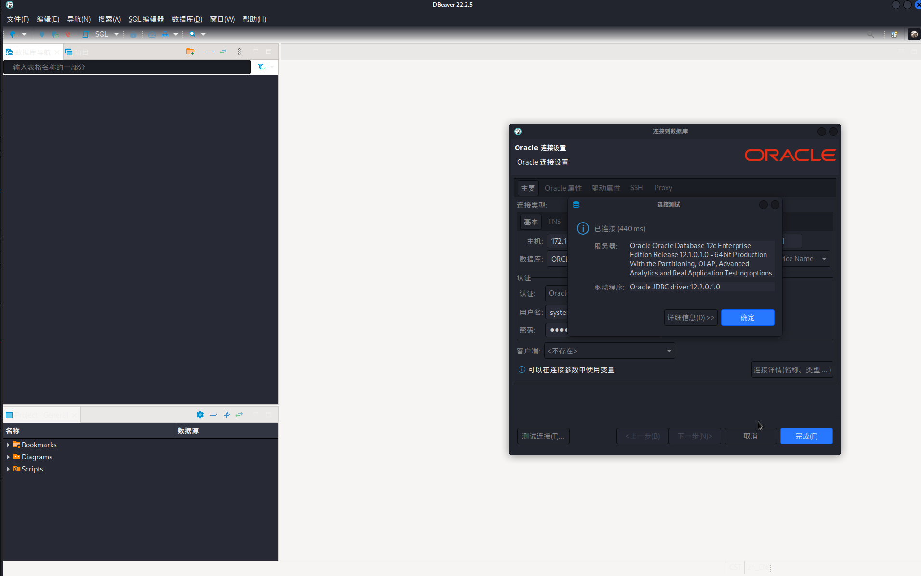921x576 pixels.
Task: Open the SQL 编辑器 menu
Action: point(146,19)
